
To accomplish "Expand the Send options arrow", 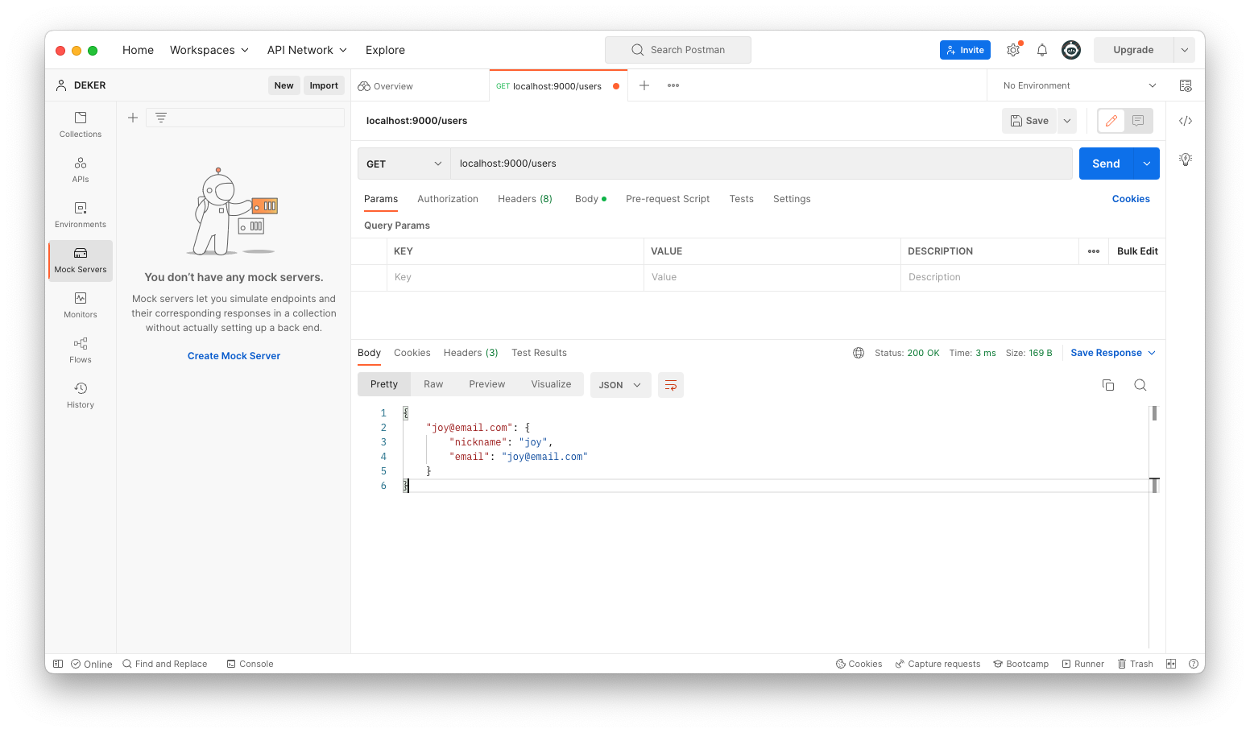I will tap(1147, 164).
